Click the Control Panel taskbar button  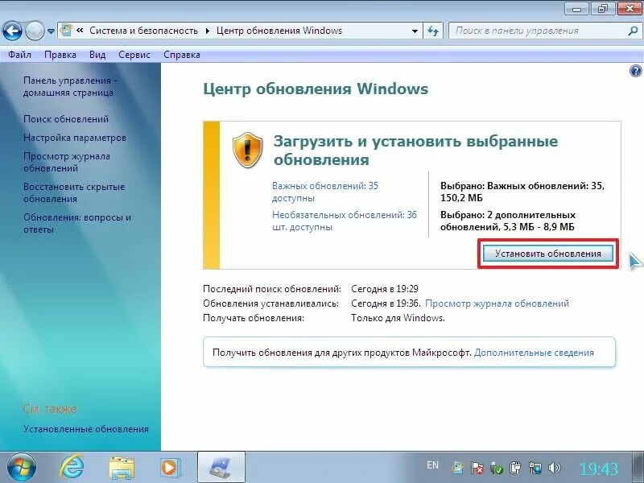coord(221,467)
